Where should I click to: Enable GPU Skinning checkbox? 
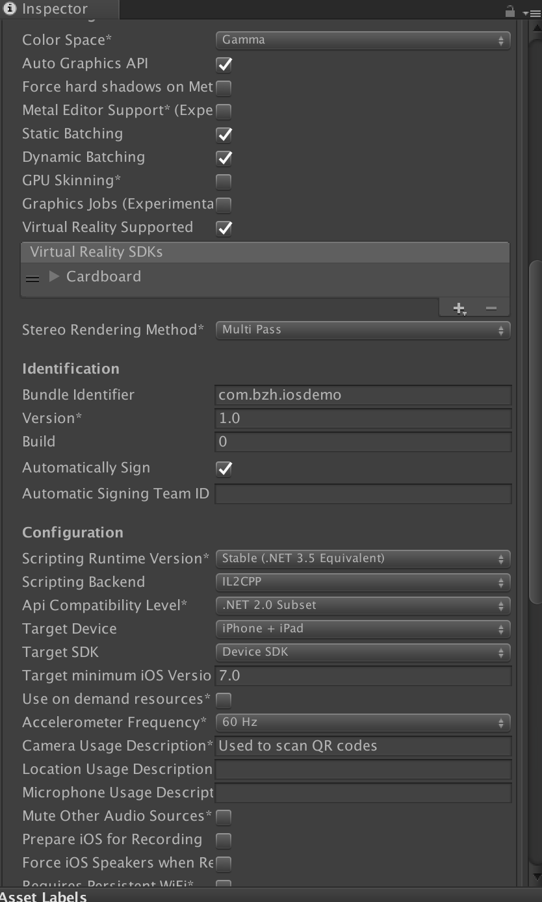coord(224,181)
